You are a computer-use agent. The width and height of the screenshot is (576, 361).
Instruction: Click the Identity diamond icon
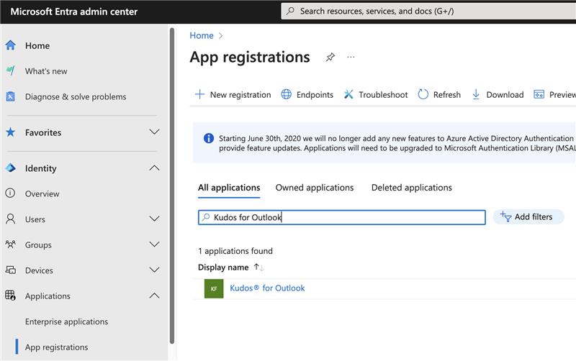click(11, 168)
